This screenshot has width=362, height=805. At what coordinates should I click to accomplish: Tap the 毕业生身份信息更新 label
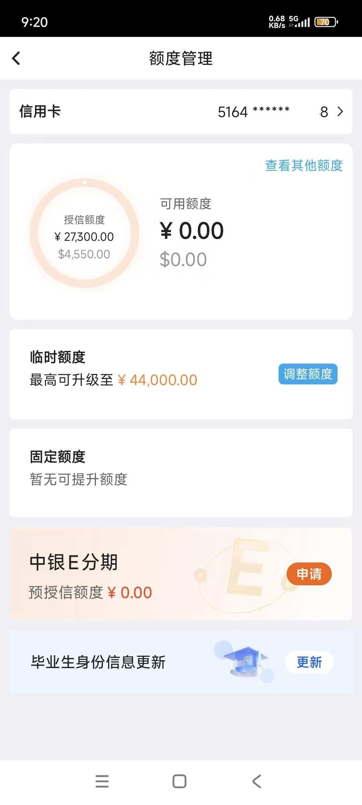pyautogui.click(x=98, y=662)
